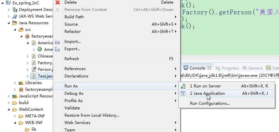Click the Person.j interface file icon

pos(34,69)
